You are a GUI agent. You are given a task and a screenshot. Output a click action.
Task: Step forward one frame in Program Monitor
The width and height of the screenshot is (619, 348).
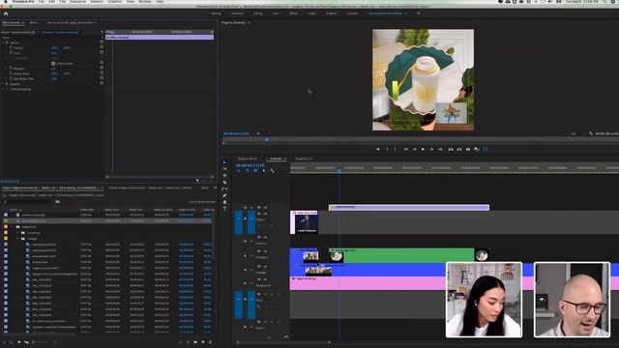pos(431,150)
